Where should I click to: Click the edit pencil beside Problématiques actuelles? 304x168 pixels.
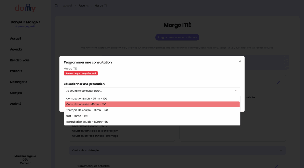click(276, 166)
